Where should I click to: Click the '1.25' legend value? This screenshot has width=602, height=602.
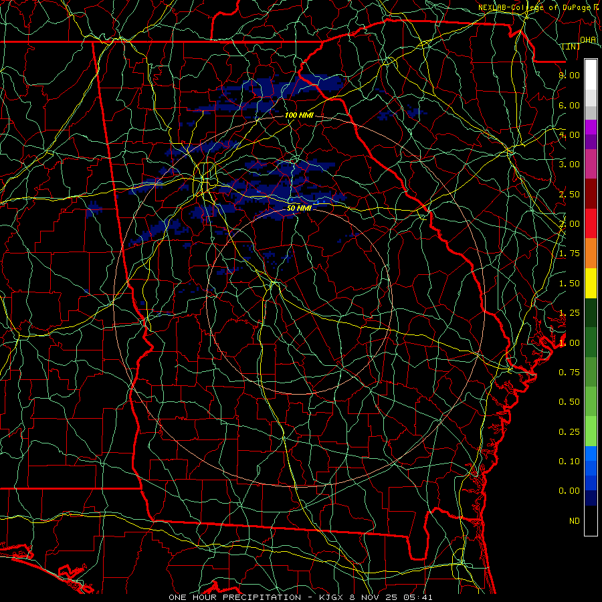569,313
